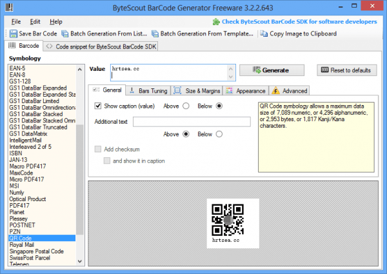Viewport: 387px width, 274px height.
Task: Click the Batch Generation From Template icon
Action: [155, 34]
